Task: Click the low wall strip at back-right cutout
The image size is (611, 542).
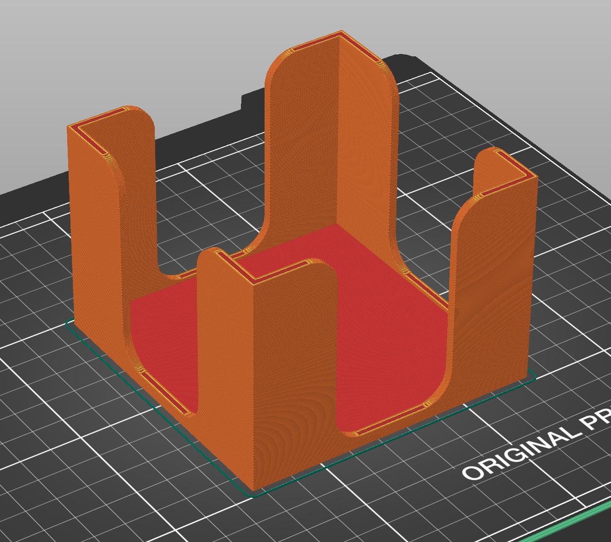Action: (x=426, y=290)
